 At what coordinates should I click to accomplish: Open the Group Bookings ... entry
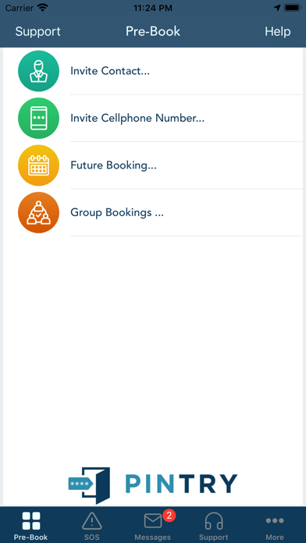153,212
